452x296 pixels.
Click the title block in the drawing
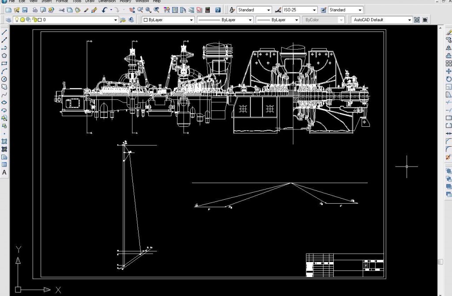pos(345,266)
